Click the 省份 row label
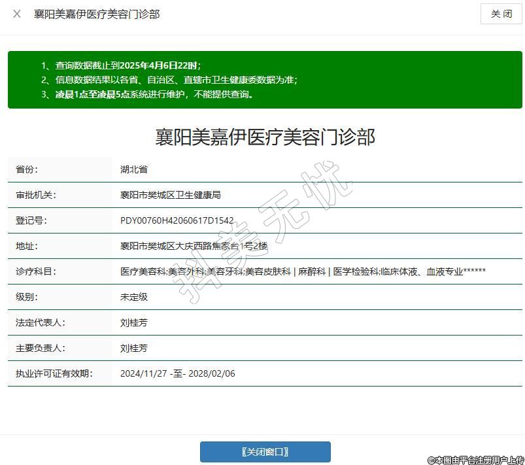The image size is (525, 465). coord(27,169)
